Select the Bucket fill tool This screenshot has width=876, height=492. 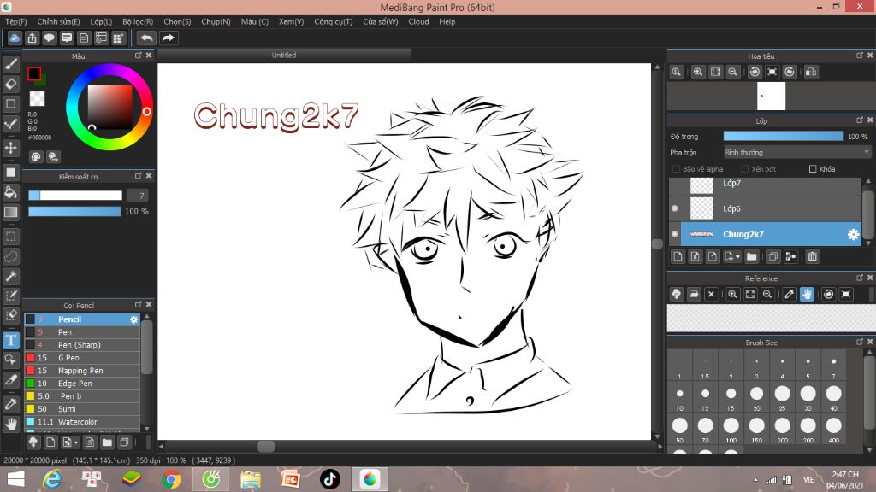11,192
